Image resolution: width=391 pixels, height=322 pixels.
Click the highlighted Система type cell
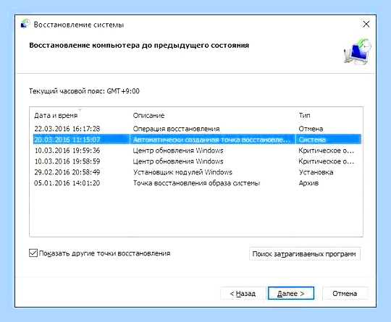coord(312,140)
